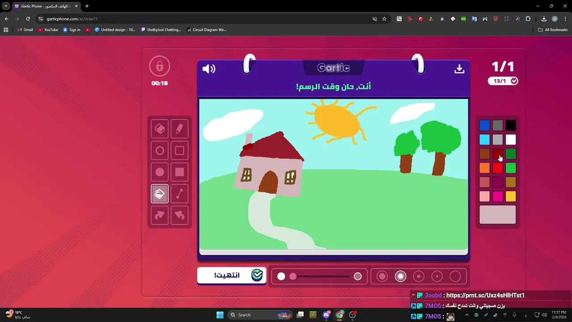Image resolution: width=572 pixels, height=322 pixels.
Task: Switch to the Gartic Phone tab
Action: point(46,6)
